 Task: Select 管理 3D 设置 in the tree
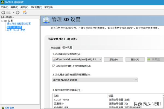point(14,27)
